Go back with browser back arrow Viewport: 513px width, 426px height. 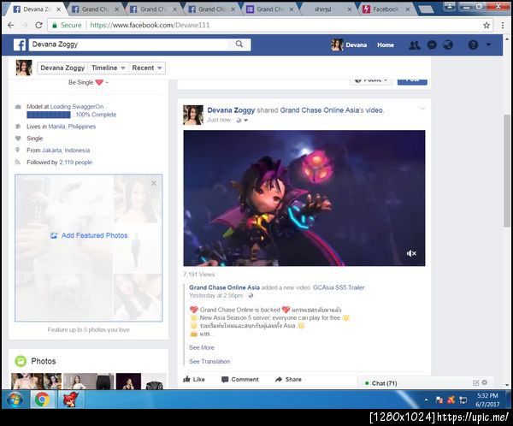[x=10, y=25]
